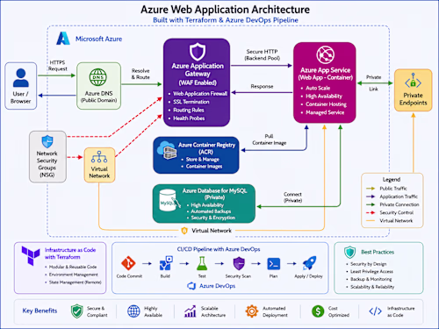439x329 pixels.
Task: Click the 'Pull Container Image' label
Action: tap(270, 139)
